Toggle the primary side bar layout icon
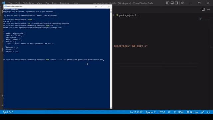 168,3
